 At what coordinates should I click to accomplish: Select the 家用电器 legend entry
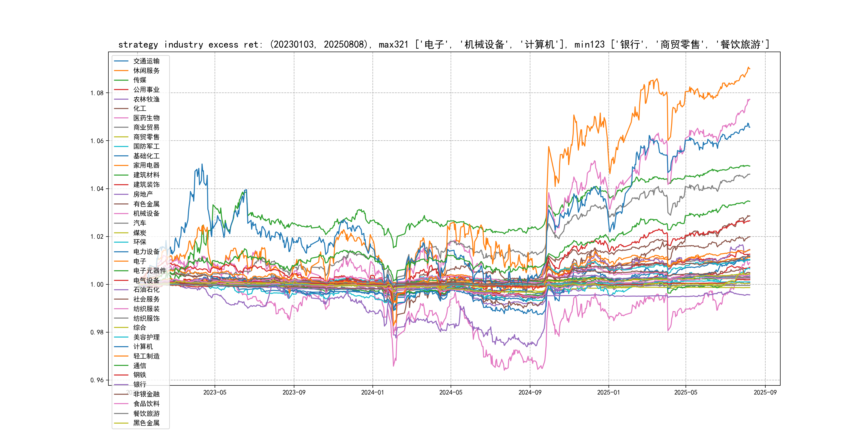[146, 165]
